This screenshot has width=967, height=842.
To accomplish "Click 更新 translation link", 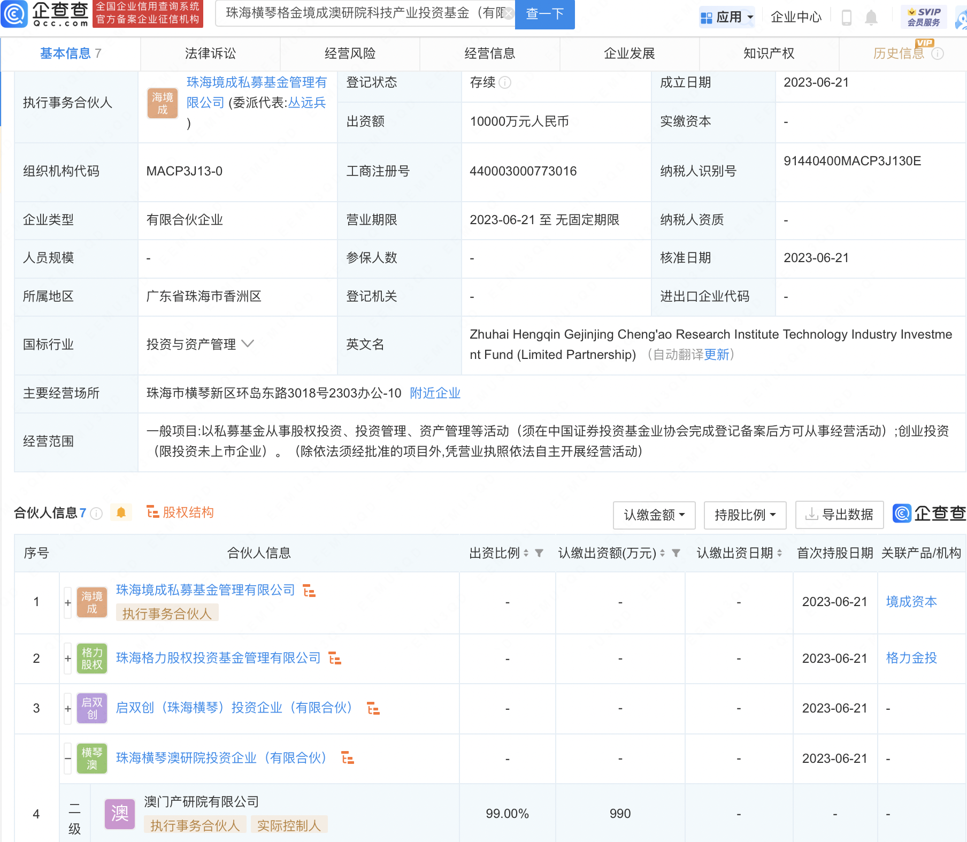I will [x=717, y=355].
